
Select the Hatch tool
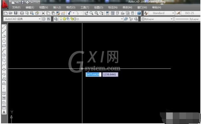[x=4, y=93]
